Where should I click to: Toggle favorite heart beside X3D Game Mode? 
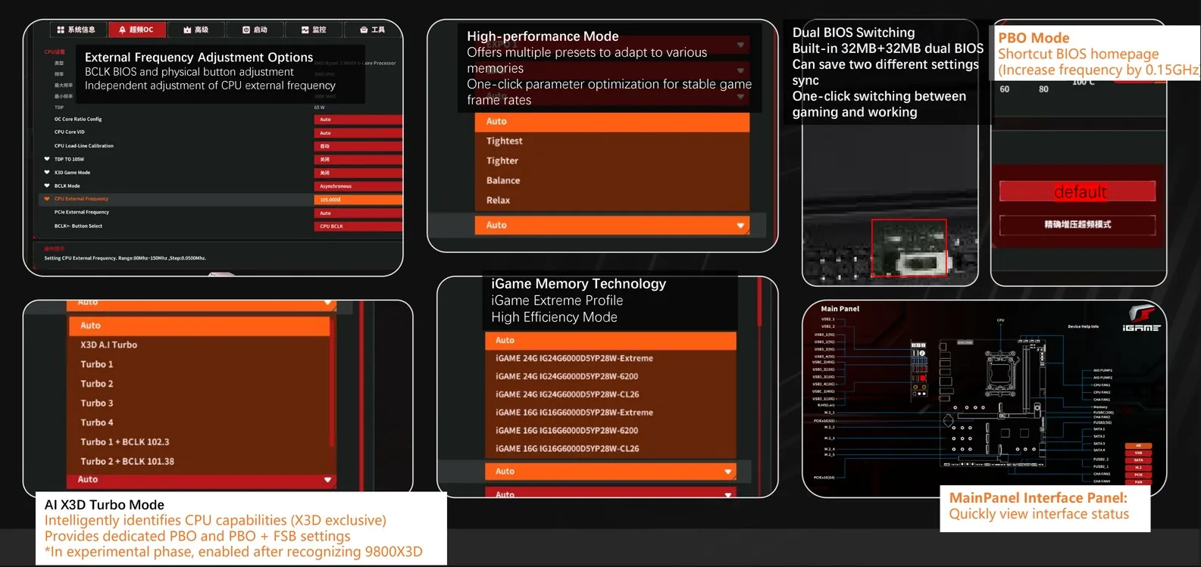point(47,173)
